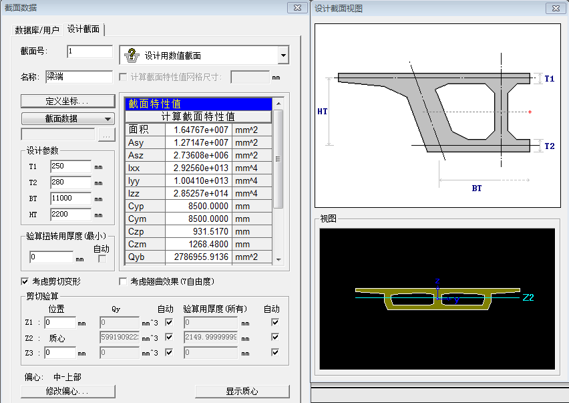The width and height of the screenshot is (569, 403).
Task: Toggle 自动 checkbox under 验算扭转用厚度
Action: [102, 259]
